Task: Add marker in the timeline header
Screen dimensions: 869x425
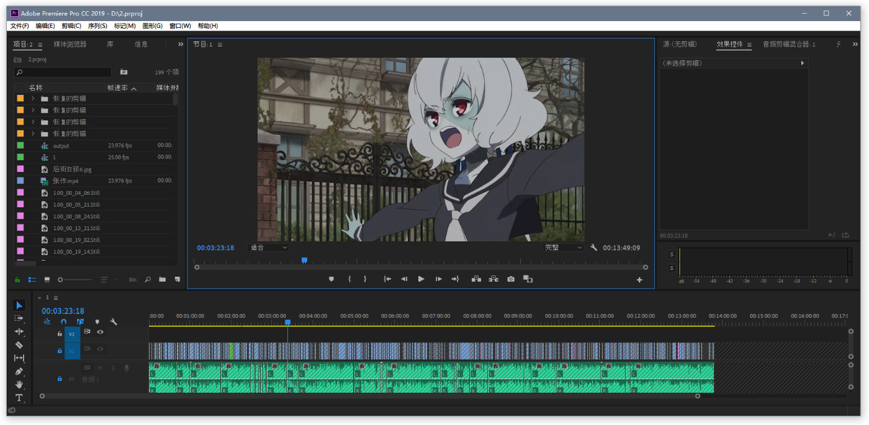Action: click(x=97, y=322)
